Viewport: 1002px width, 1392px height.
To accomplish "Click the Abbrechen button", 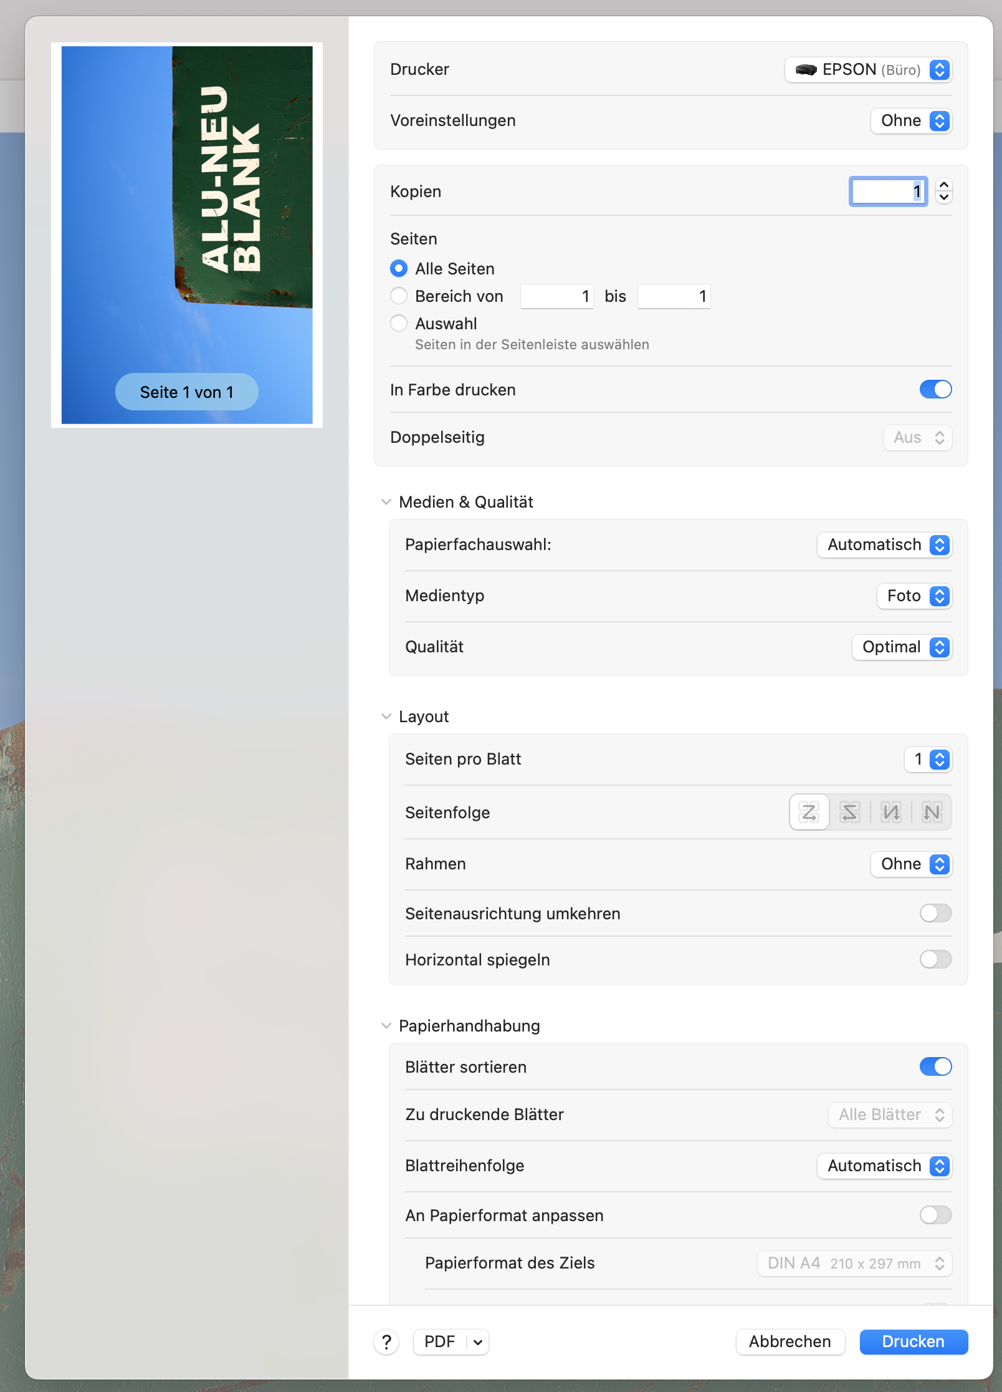I will pyautogui.click(x=790, y=1341).
